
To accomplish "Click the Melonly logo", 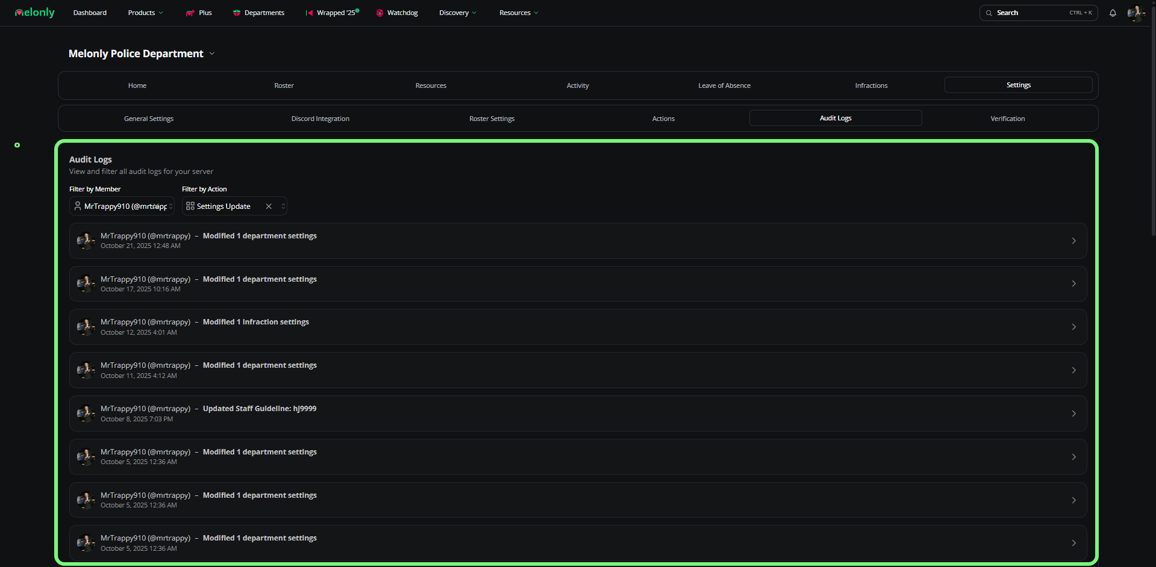I will click(35, 13).
